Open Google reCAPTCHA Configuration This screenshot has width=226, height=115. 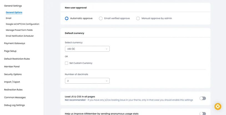coord(22,24)
